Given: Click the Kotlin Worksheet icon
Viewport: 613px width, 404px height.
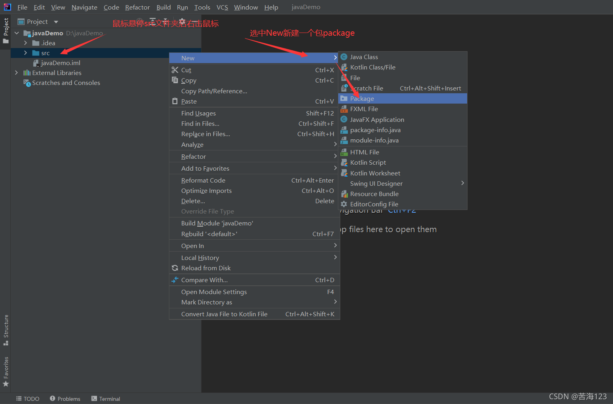Looking at the screenshot, I should [x=344, y=173].
